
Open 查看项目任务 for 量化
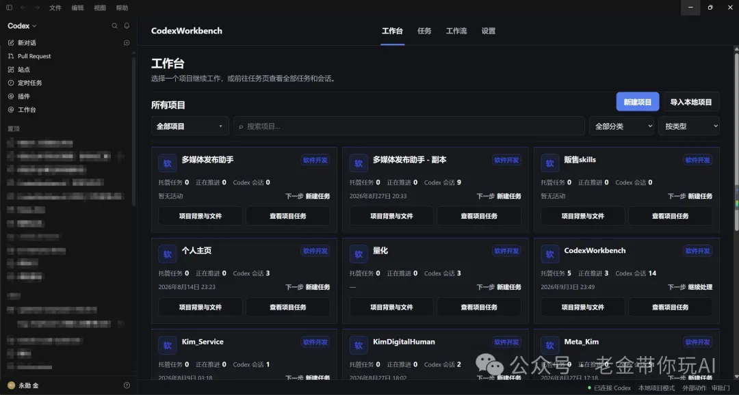(x=479, y=307)
